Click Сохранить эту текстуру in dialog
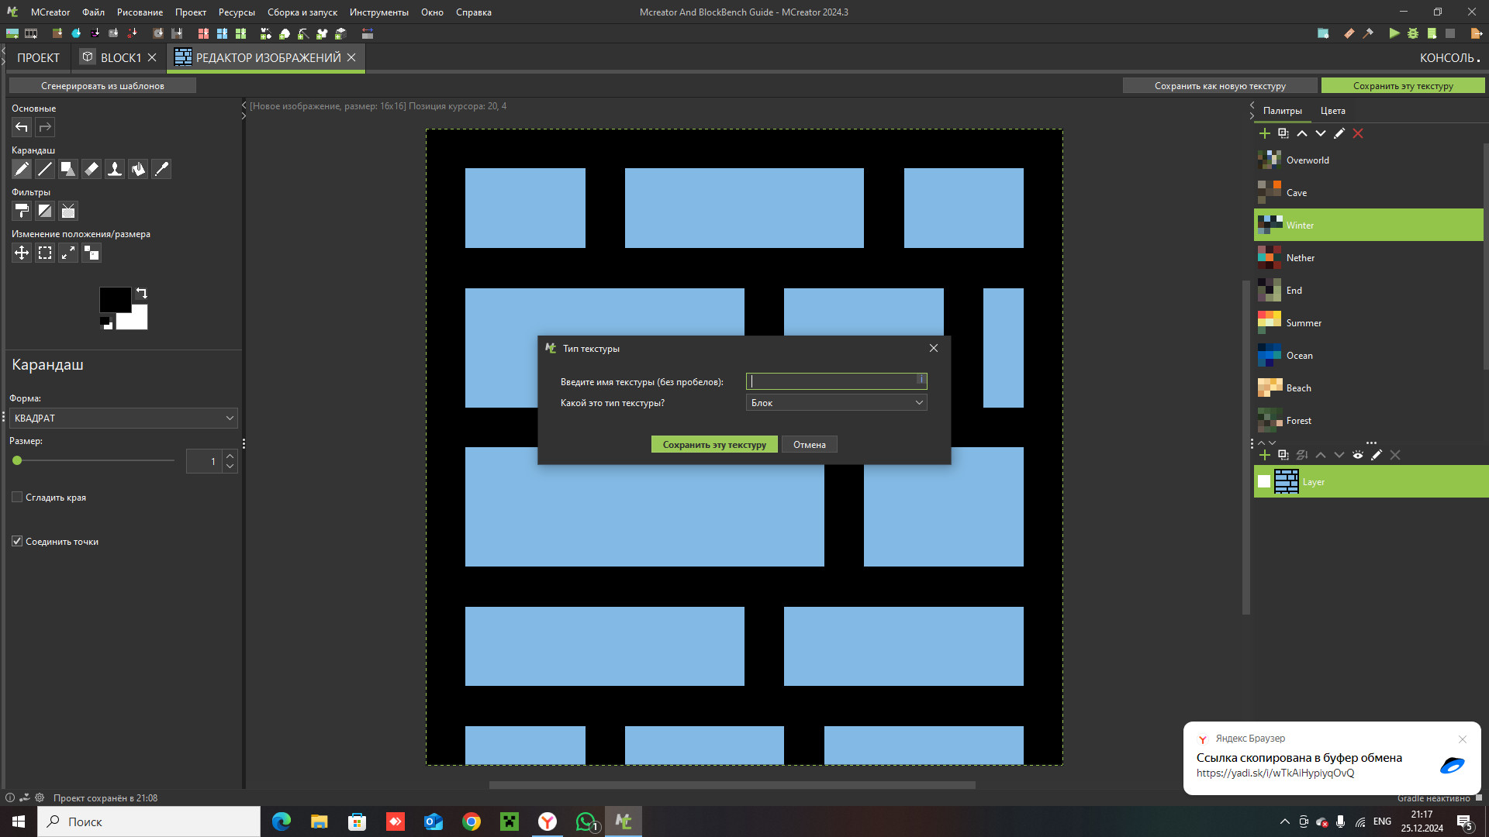The width and height of the screenshot is (1489, 837). click(x=713, y=444)
